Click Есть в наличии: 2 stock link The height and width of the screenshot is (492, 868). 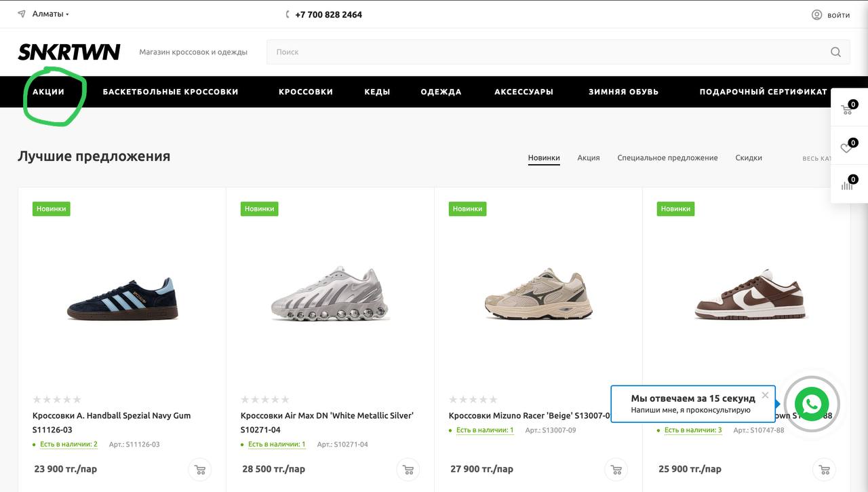tap(68, 444)
